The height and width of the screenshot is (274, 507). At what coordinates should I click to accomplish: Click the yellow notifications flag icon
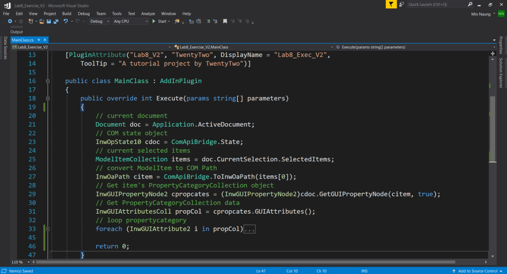(x=391, y=4)
